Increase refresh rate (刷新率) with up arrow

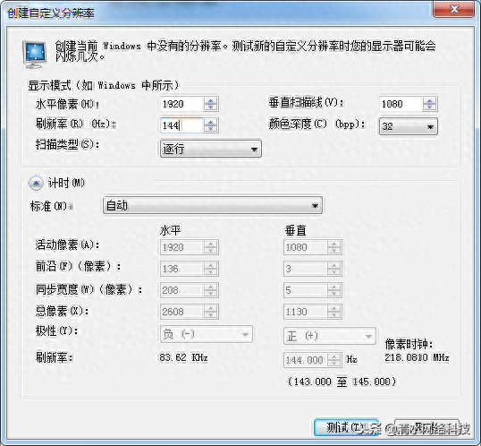pos(210,122)
